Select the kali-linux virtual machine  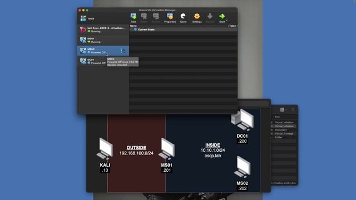pyautogui.click(x=103, y=29)
